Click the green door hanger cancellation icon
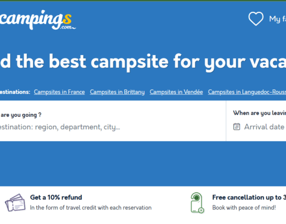The image size is (286, 224). tap(197, 203)
